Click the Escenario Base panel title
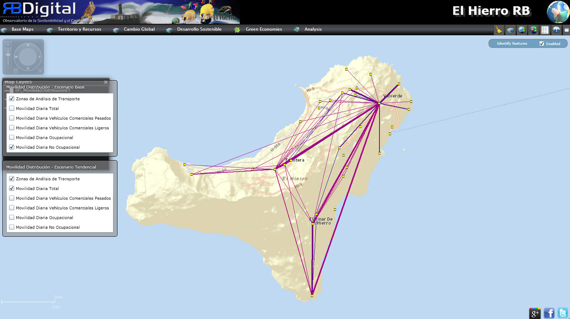 pos(45,87)
